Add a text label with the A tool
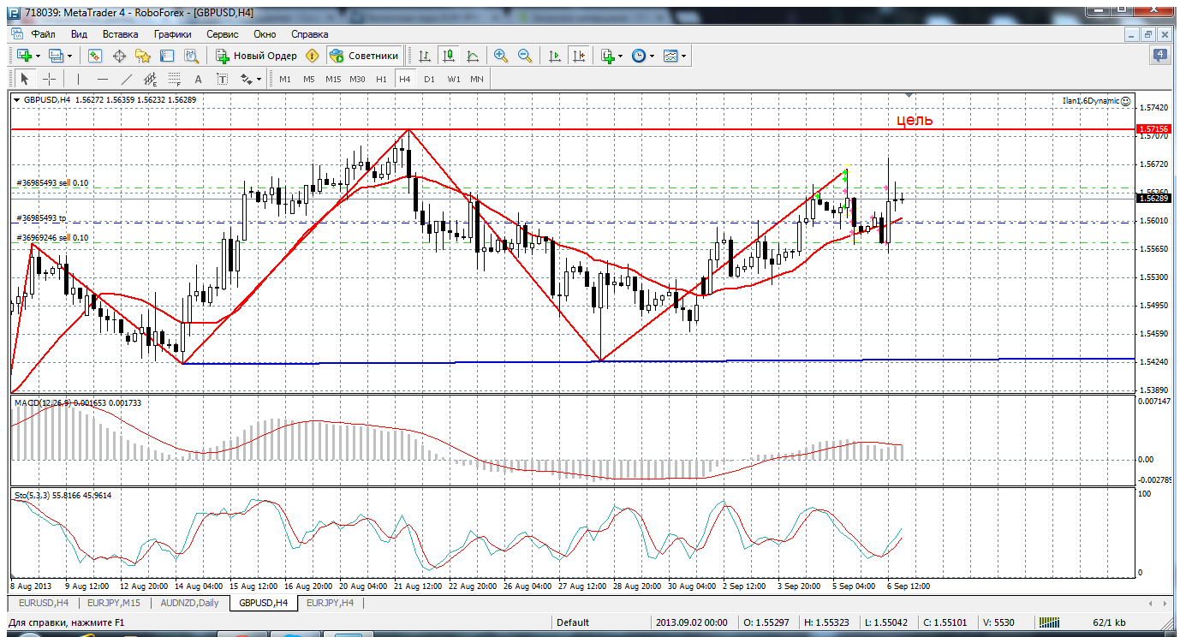This screenshot has width=1180, height=637. pos(199,79)
